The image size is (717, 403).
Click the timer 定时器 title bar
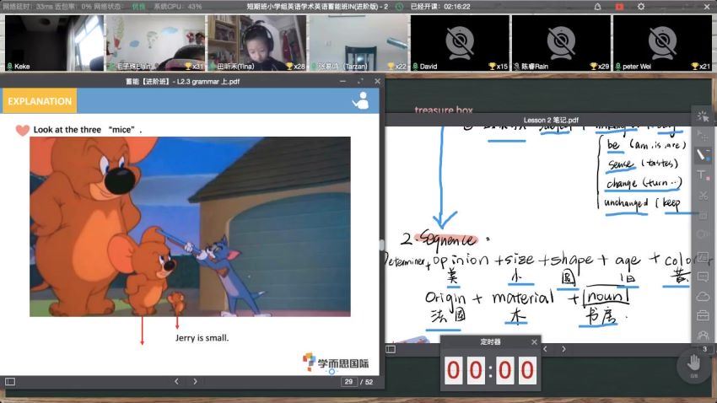point(490,341)
